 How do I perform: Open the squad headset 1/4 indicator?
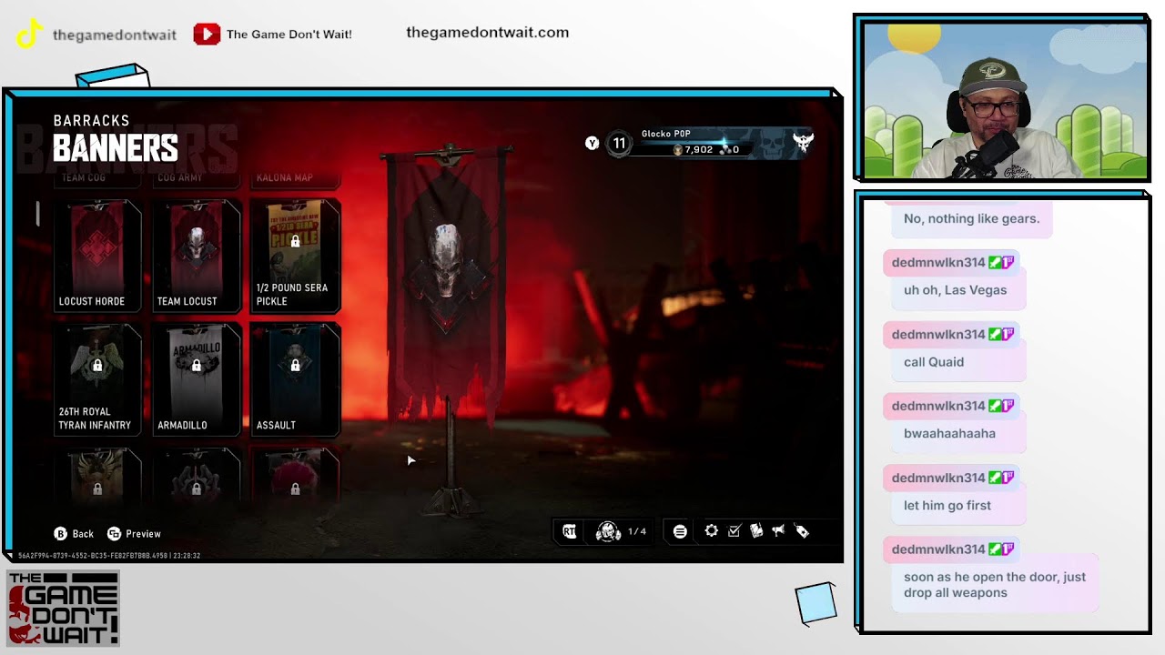click(621, 531)
